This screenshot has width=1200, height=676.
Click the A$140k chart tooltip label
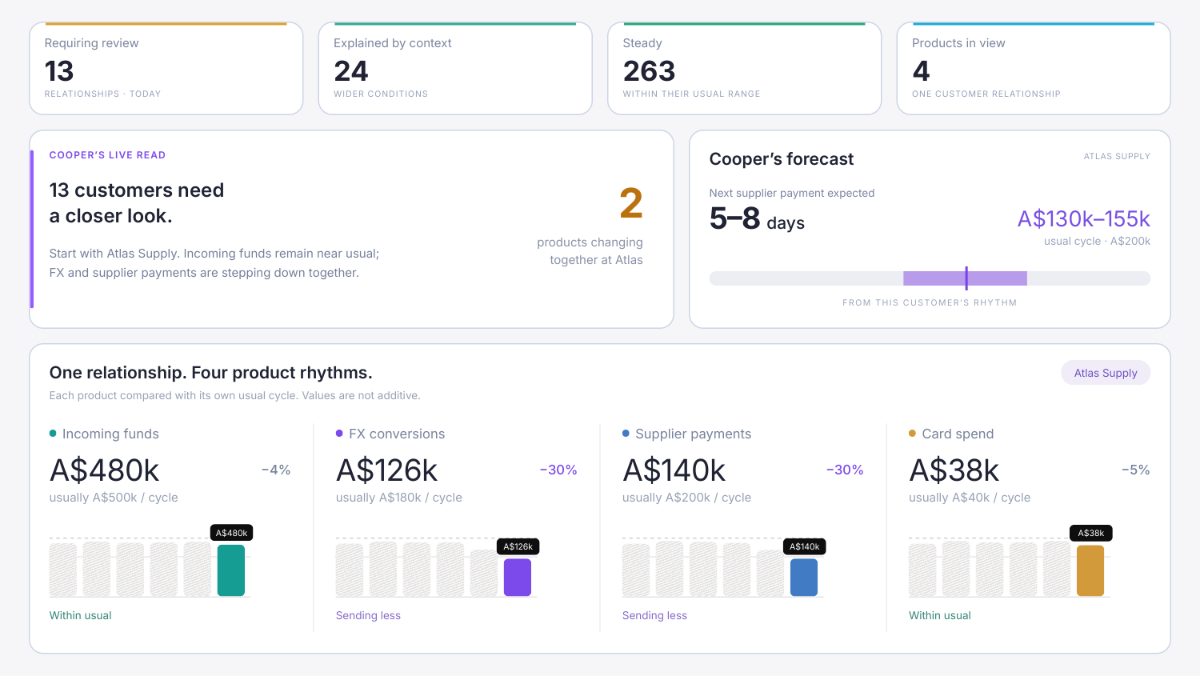pos(805,546)
